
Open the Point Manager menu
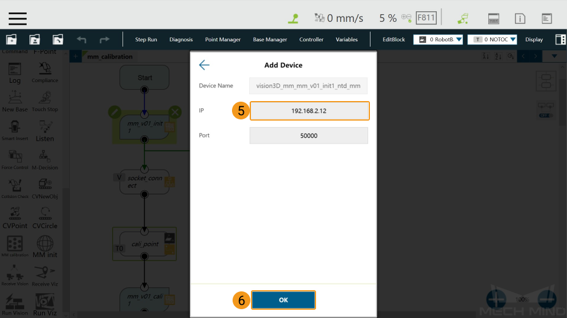pyautogui.click(x=223, y=40)
